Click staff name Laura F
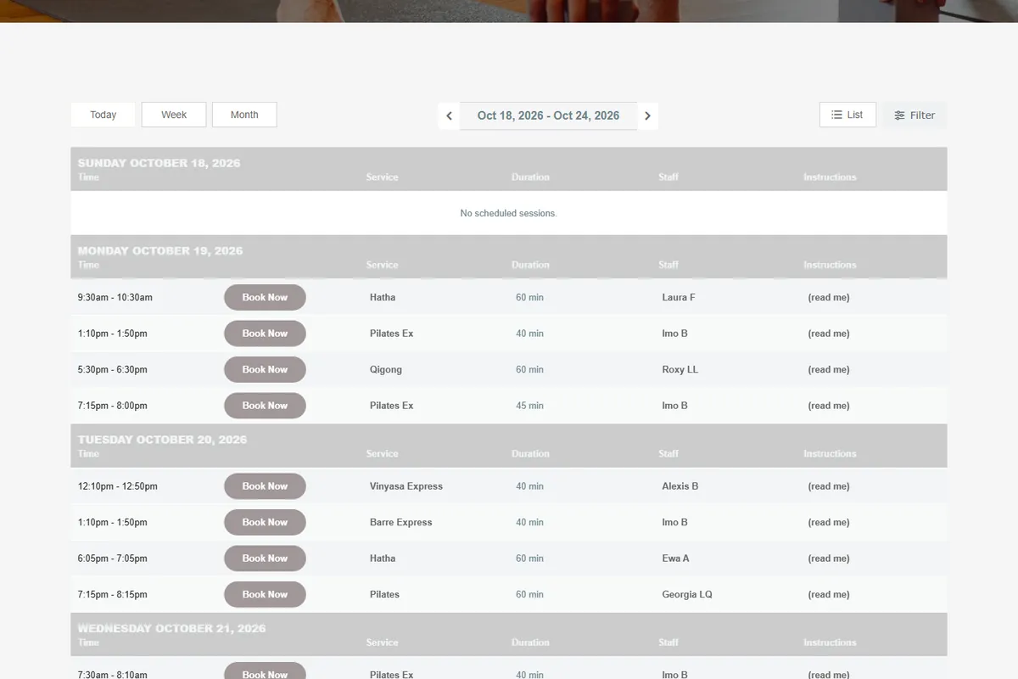Screen dimensions: 1018x679 pos(679,298)
